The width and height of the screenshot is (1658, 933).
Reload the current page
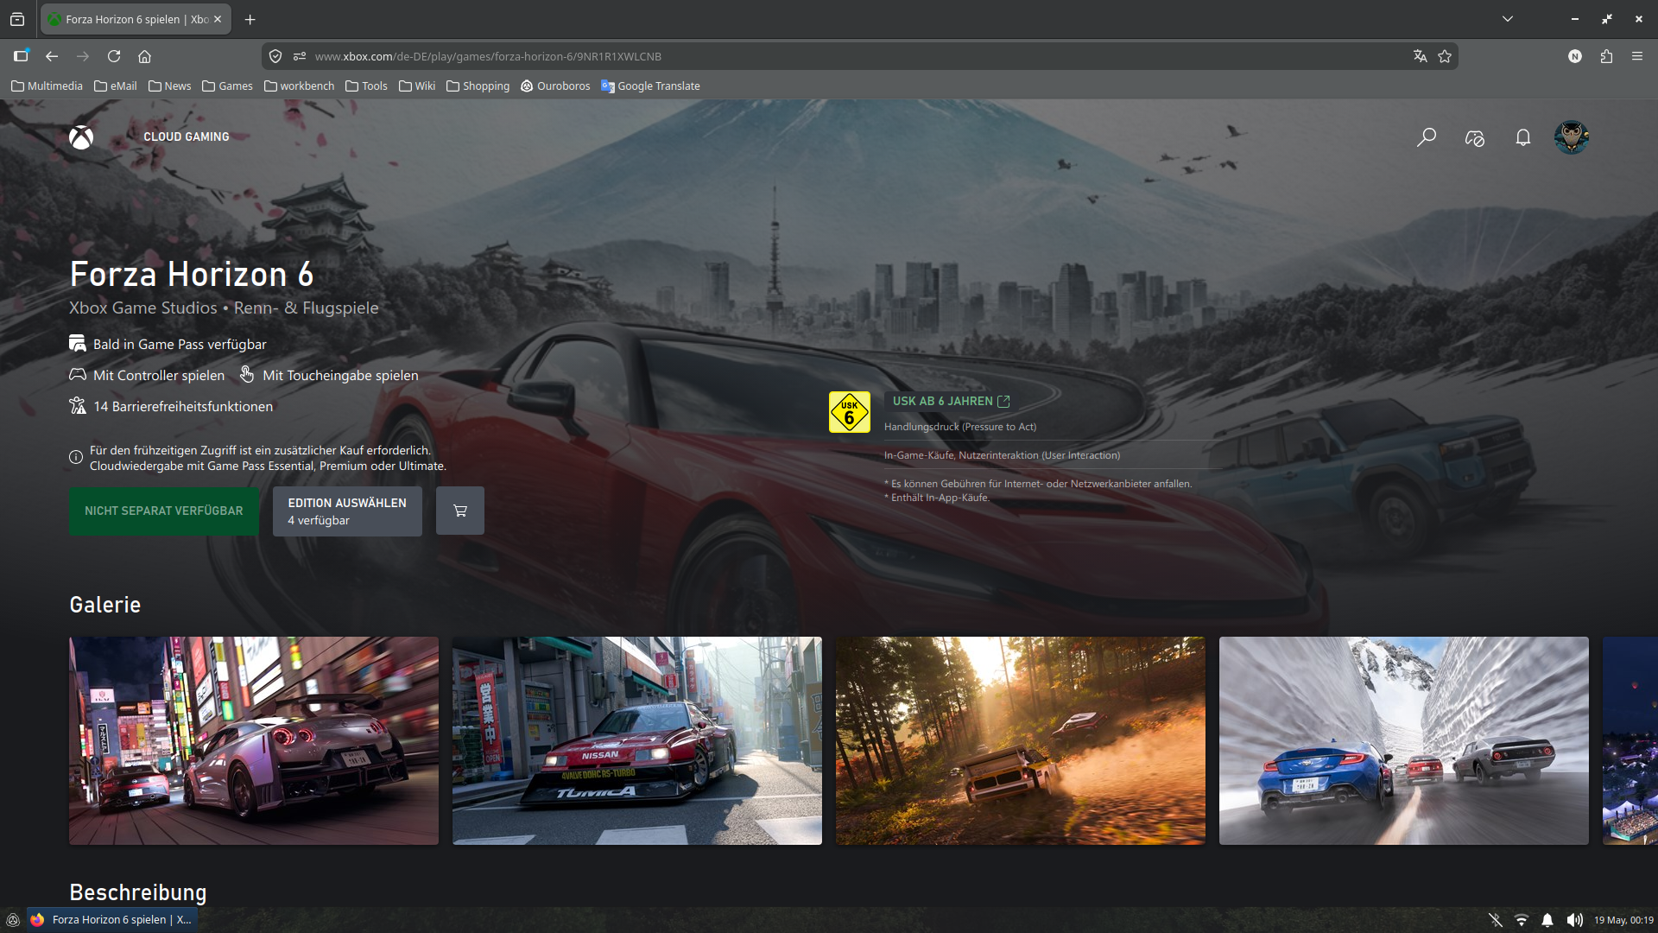[114, 56]
